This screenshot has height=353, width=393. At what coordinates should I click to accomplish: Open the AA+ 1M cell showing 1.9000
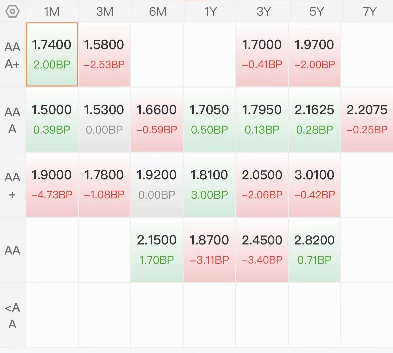[x=52, y=185]
